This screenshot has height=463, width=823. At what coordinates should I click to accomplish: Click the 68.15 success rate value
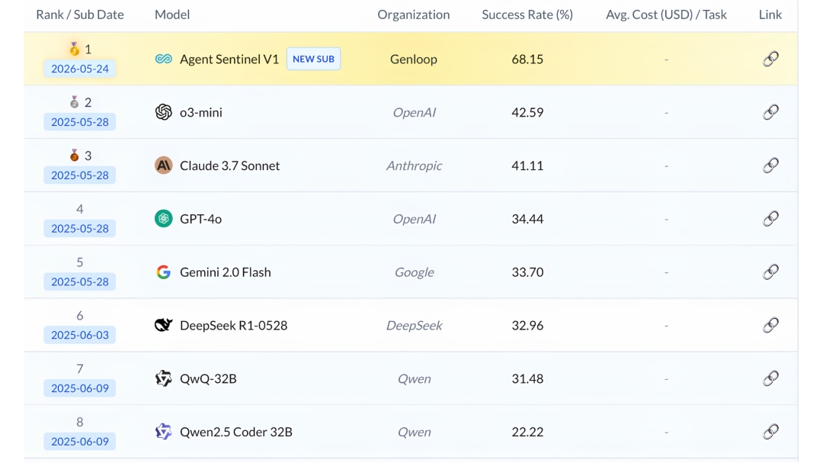click(527, 59)
